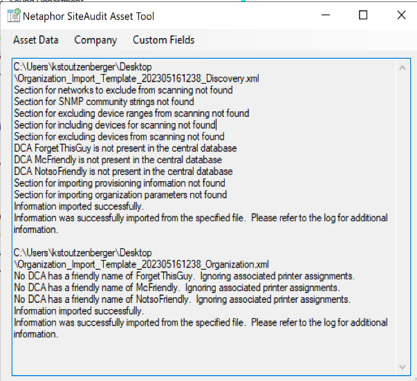Open the Custom Fields menu
Screen dimensions: 417x381
[x=163, y=40]
